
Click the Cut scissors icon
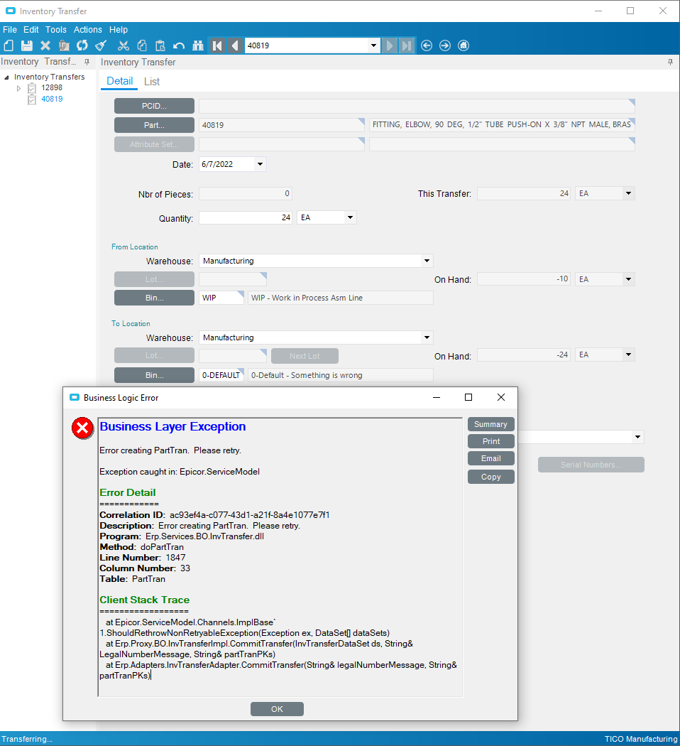[x=124, y=45]
